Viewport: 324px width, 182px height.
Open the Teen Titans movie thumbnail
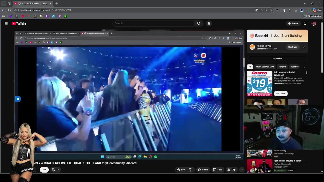pos(259,166)
